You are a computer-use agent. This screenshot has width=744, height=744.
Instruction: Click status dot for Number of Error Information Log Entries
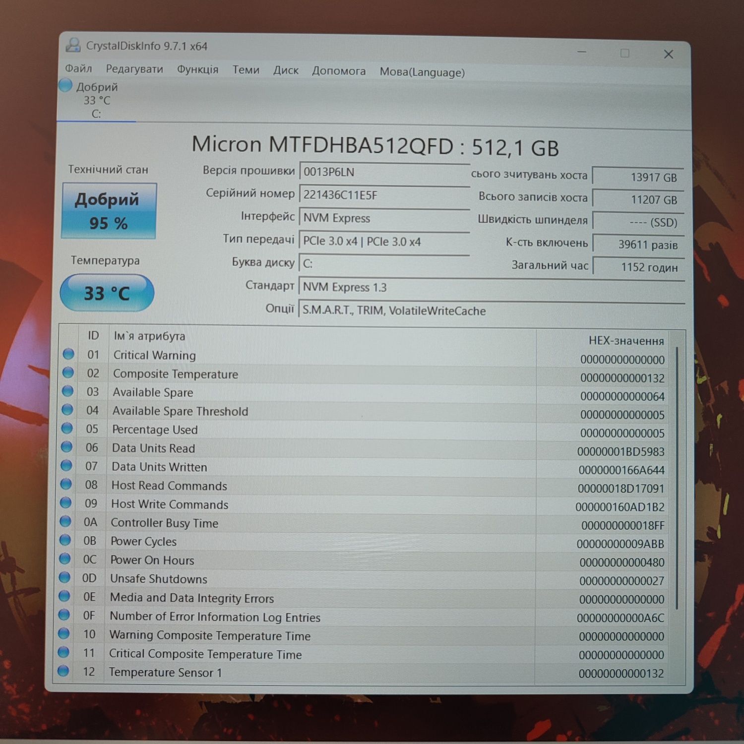(64, 615)
